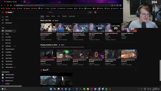The height and width of the screenshot is (91, 161).
Task: Switch to the Community tab
Action: 72,16
